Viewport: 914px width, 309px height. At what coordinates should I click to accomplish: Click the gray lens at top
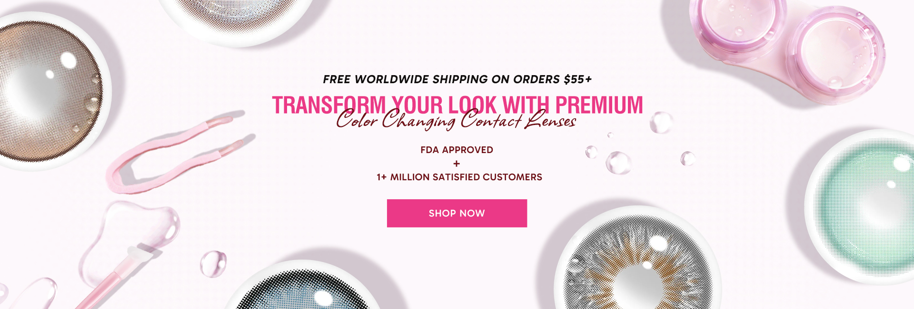click(x=237, y=19)
